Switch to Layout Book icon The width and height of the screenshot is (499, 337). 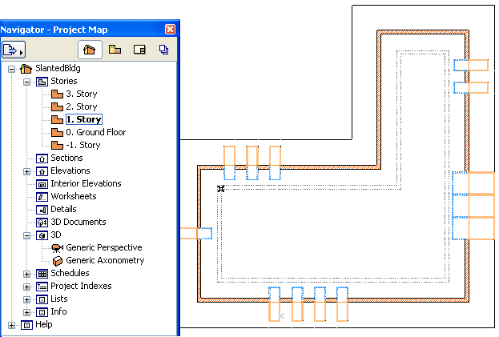(139, 50)
